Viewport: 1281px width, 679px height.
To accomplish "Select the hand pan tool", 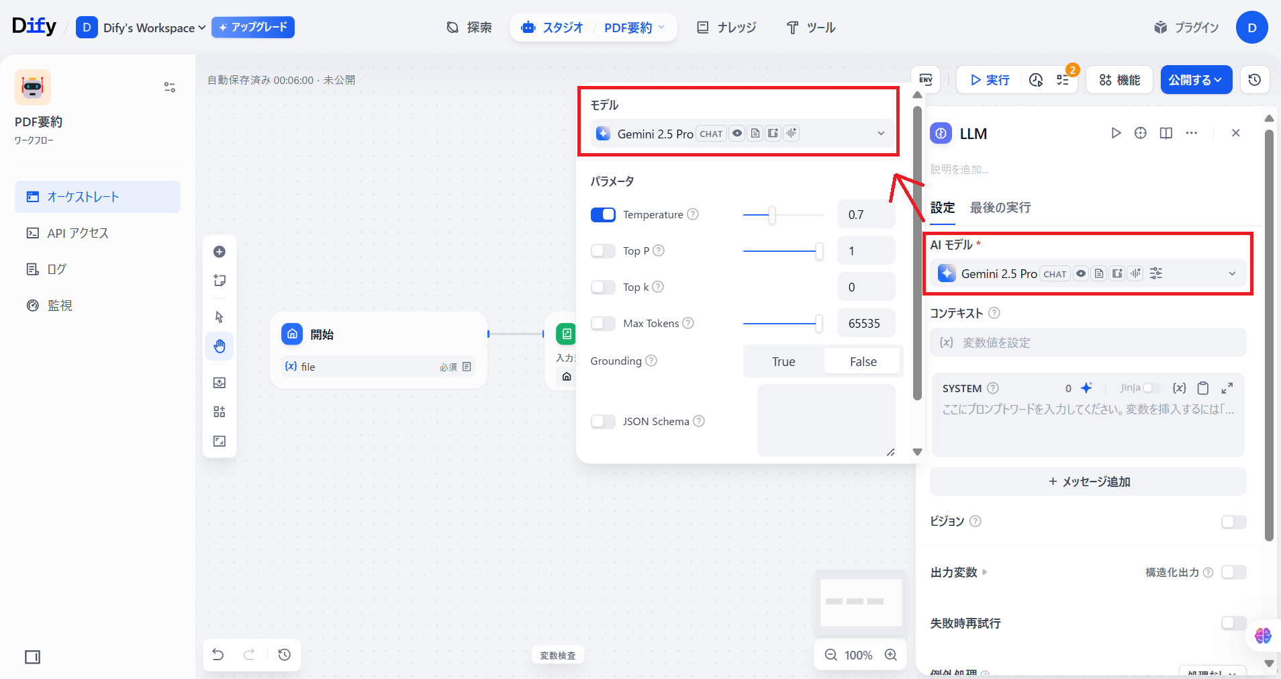I will point(220,347).
